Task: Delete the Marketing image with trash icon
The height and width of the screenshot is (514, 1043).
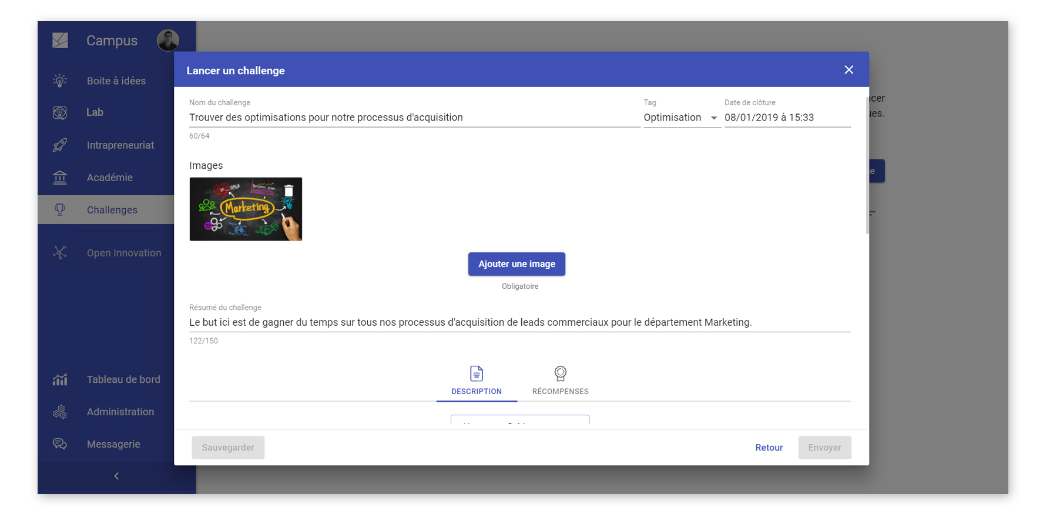Action: (289, 191)
